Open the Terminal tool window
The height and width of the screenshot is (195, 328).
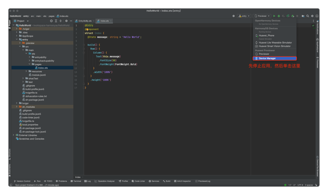point(76,181)
